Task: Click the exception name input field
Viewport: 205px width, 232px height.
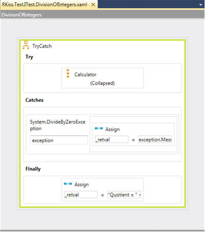Action: (59, 140)
